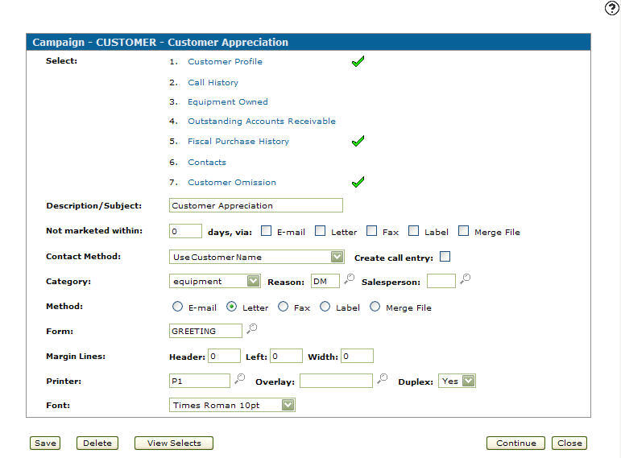Open the Call History selection
Image resolution: width=621 pixels, height=458 pixels.
[x=213, y=82]
